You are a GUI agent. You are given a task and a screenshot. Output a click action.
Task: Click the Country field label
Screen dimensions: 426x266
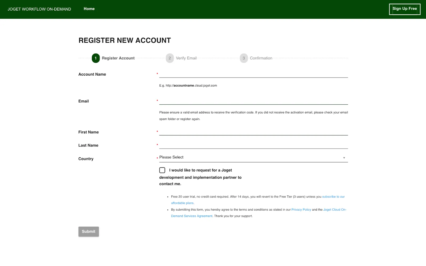pyautogui.click(x=86, y=159)
